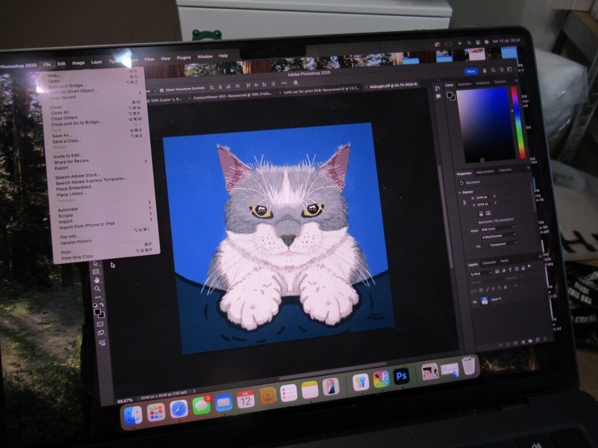Switch to the Adjustments tab
This screenshot has width=598, height=448.
(x=485, y=171)
